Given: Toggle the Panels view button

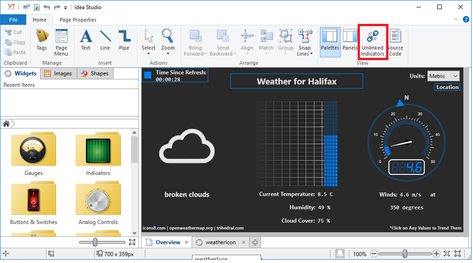Looking at the screenshot, I should click(350, 41).
